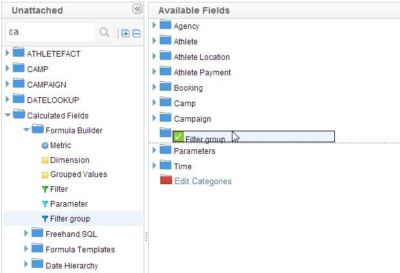Click the CAMPAIGN folder icon in Unattached

tap(19, 83)
